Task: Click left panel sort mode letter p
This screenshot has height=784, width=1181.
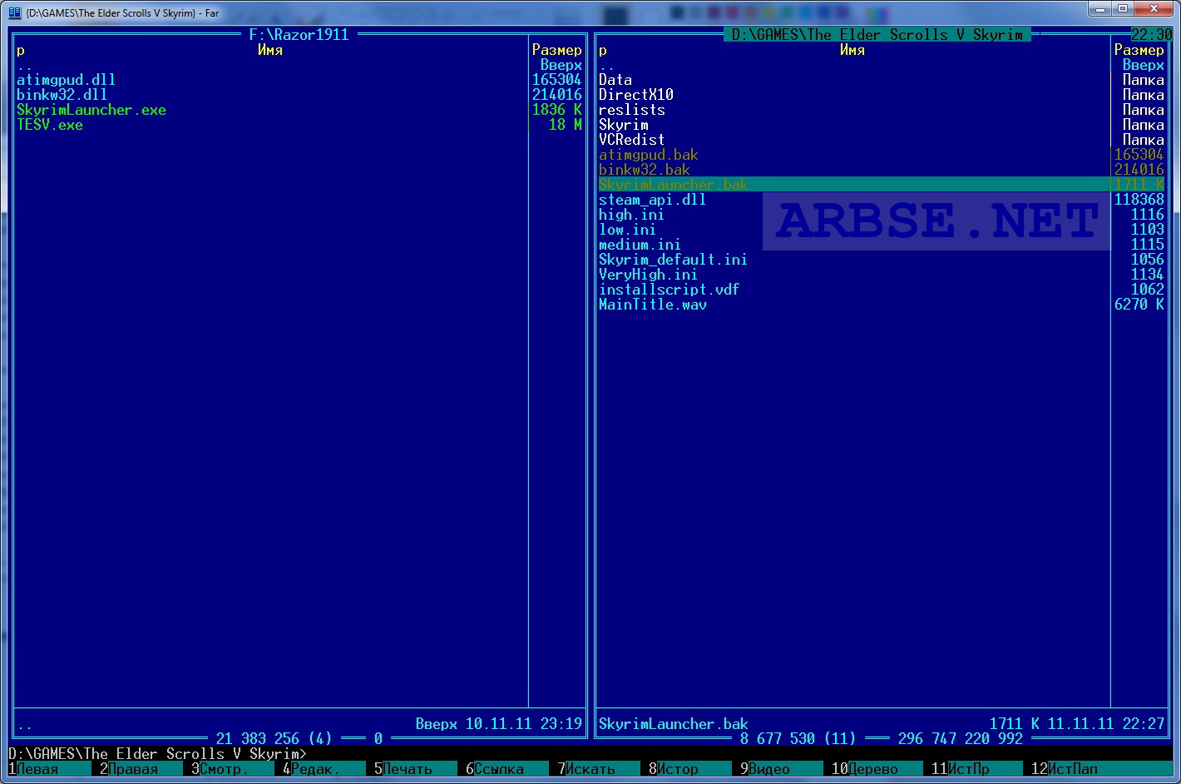Action: pos(21,50)
